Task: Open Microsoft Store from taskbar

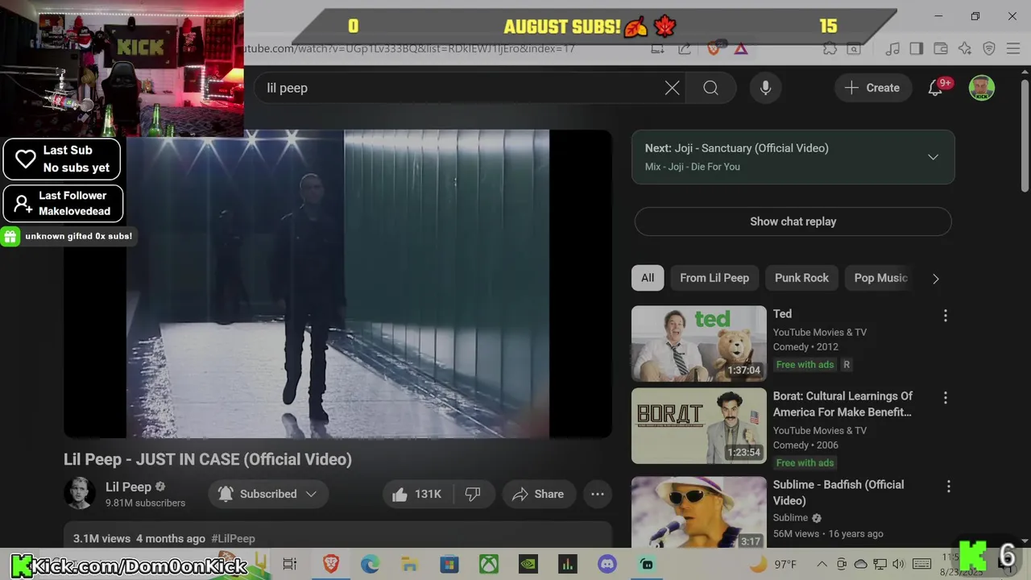Action: tap(449, 564)
